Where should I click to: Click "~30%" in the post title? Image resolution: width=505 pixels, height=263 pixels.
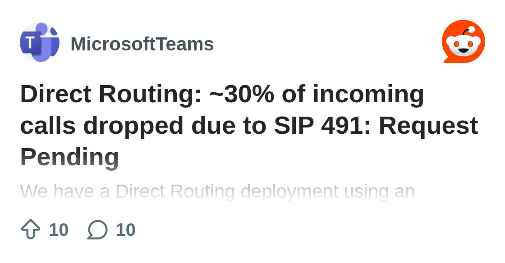click(242, 94)
